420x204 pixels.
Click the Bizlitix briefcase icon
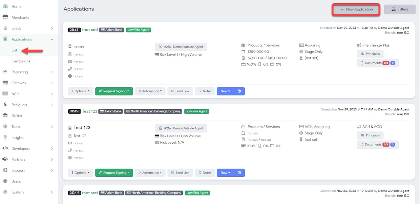(x=5, y=116)
